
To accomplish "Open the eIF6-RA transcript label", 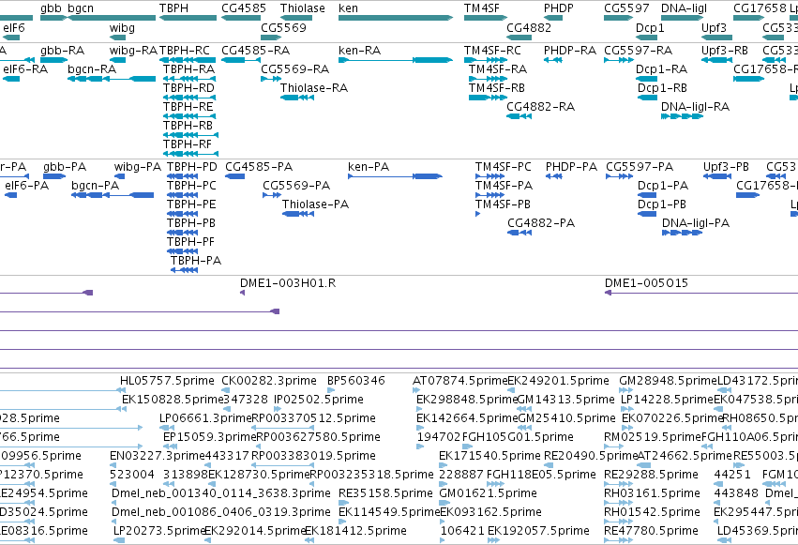I will point(25,69).
